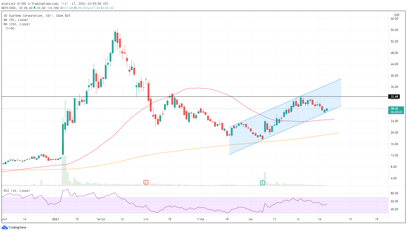407x232 pixels.
Task: Click the 20.00 price axis label
Action: [394, 133]
